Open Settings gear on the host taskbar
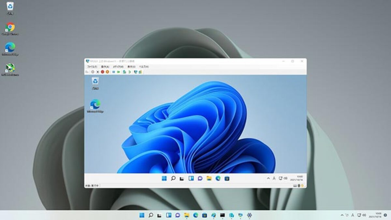Viewport: 391px width, 220px height. click(249, 215)
